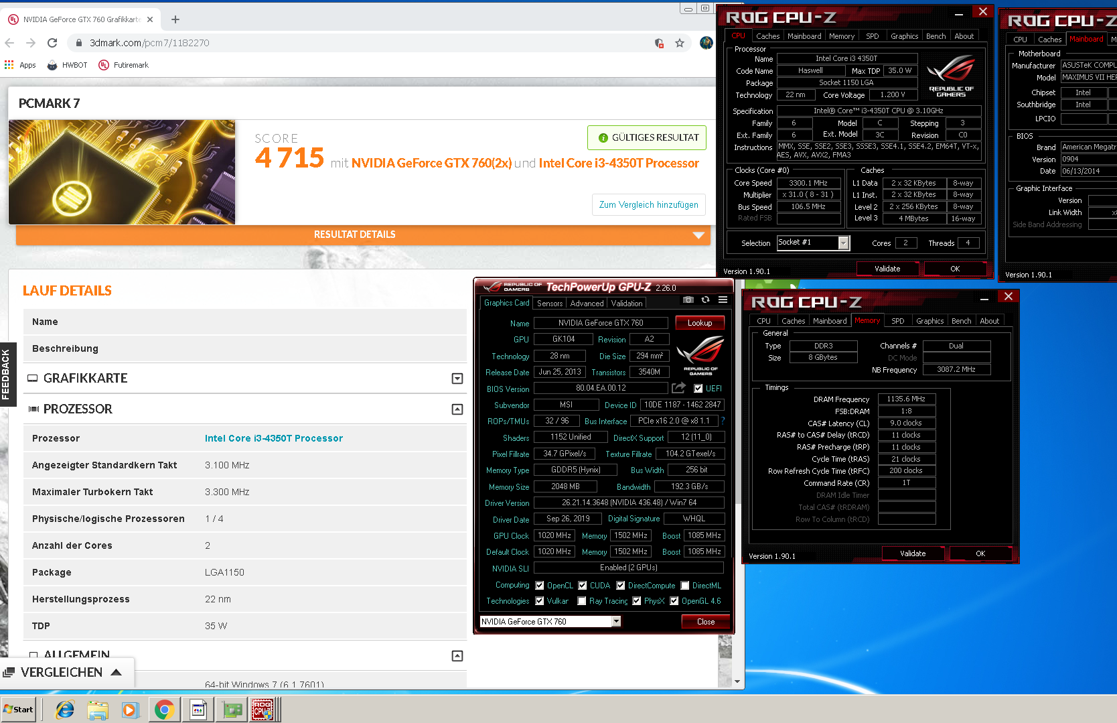Click Zum Vergleich hinzufügen button
The height and width of the screenshot is (723, 1117).
(x=648, y=205)
